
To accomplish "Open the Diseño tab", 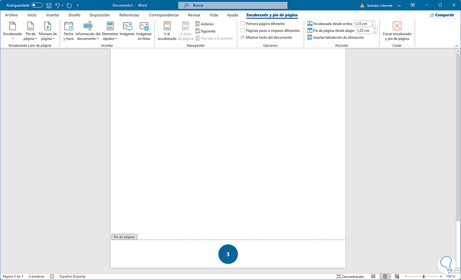I will click(x=74, y=15).
